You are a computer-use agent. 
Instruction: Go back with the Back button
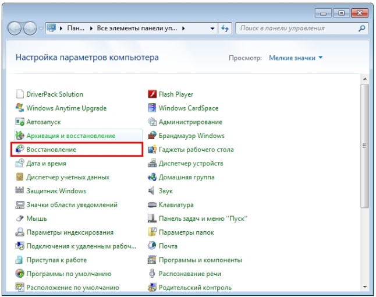(x=15, y=28)
